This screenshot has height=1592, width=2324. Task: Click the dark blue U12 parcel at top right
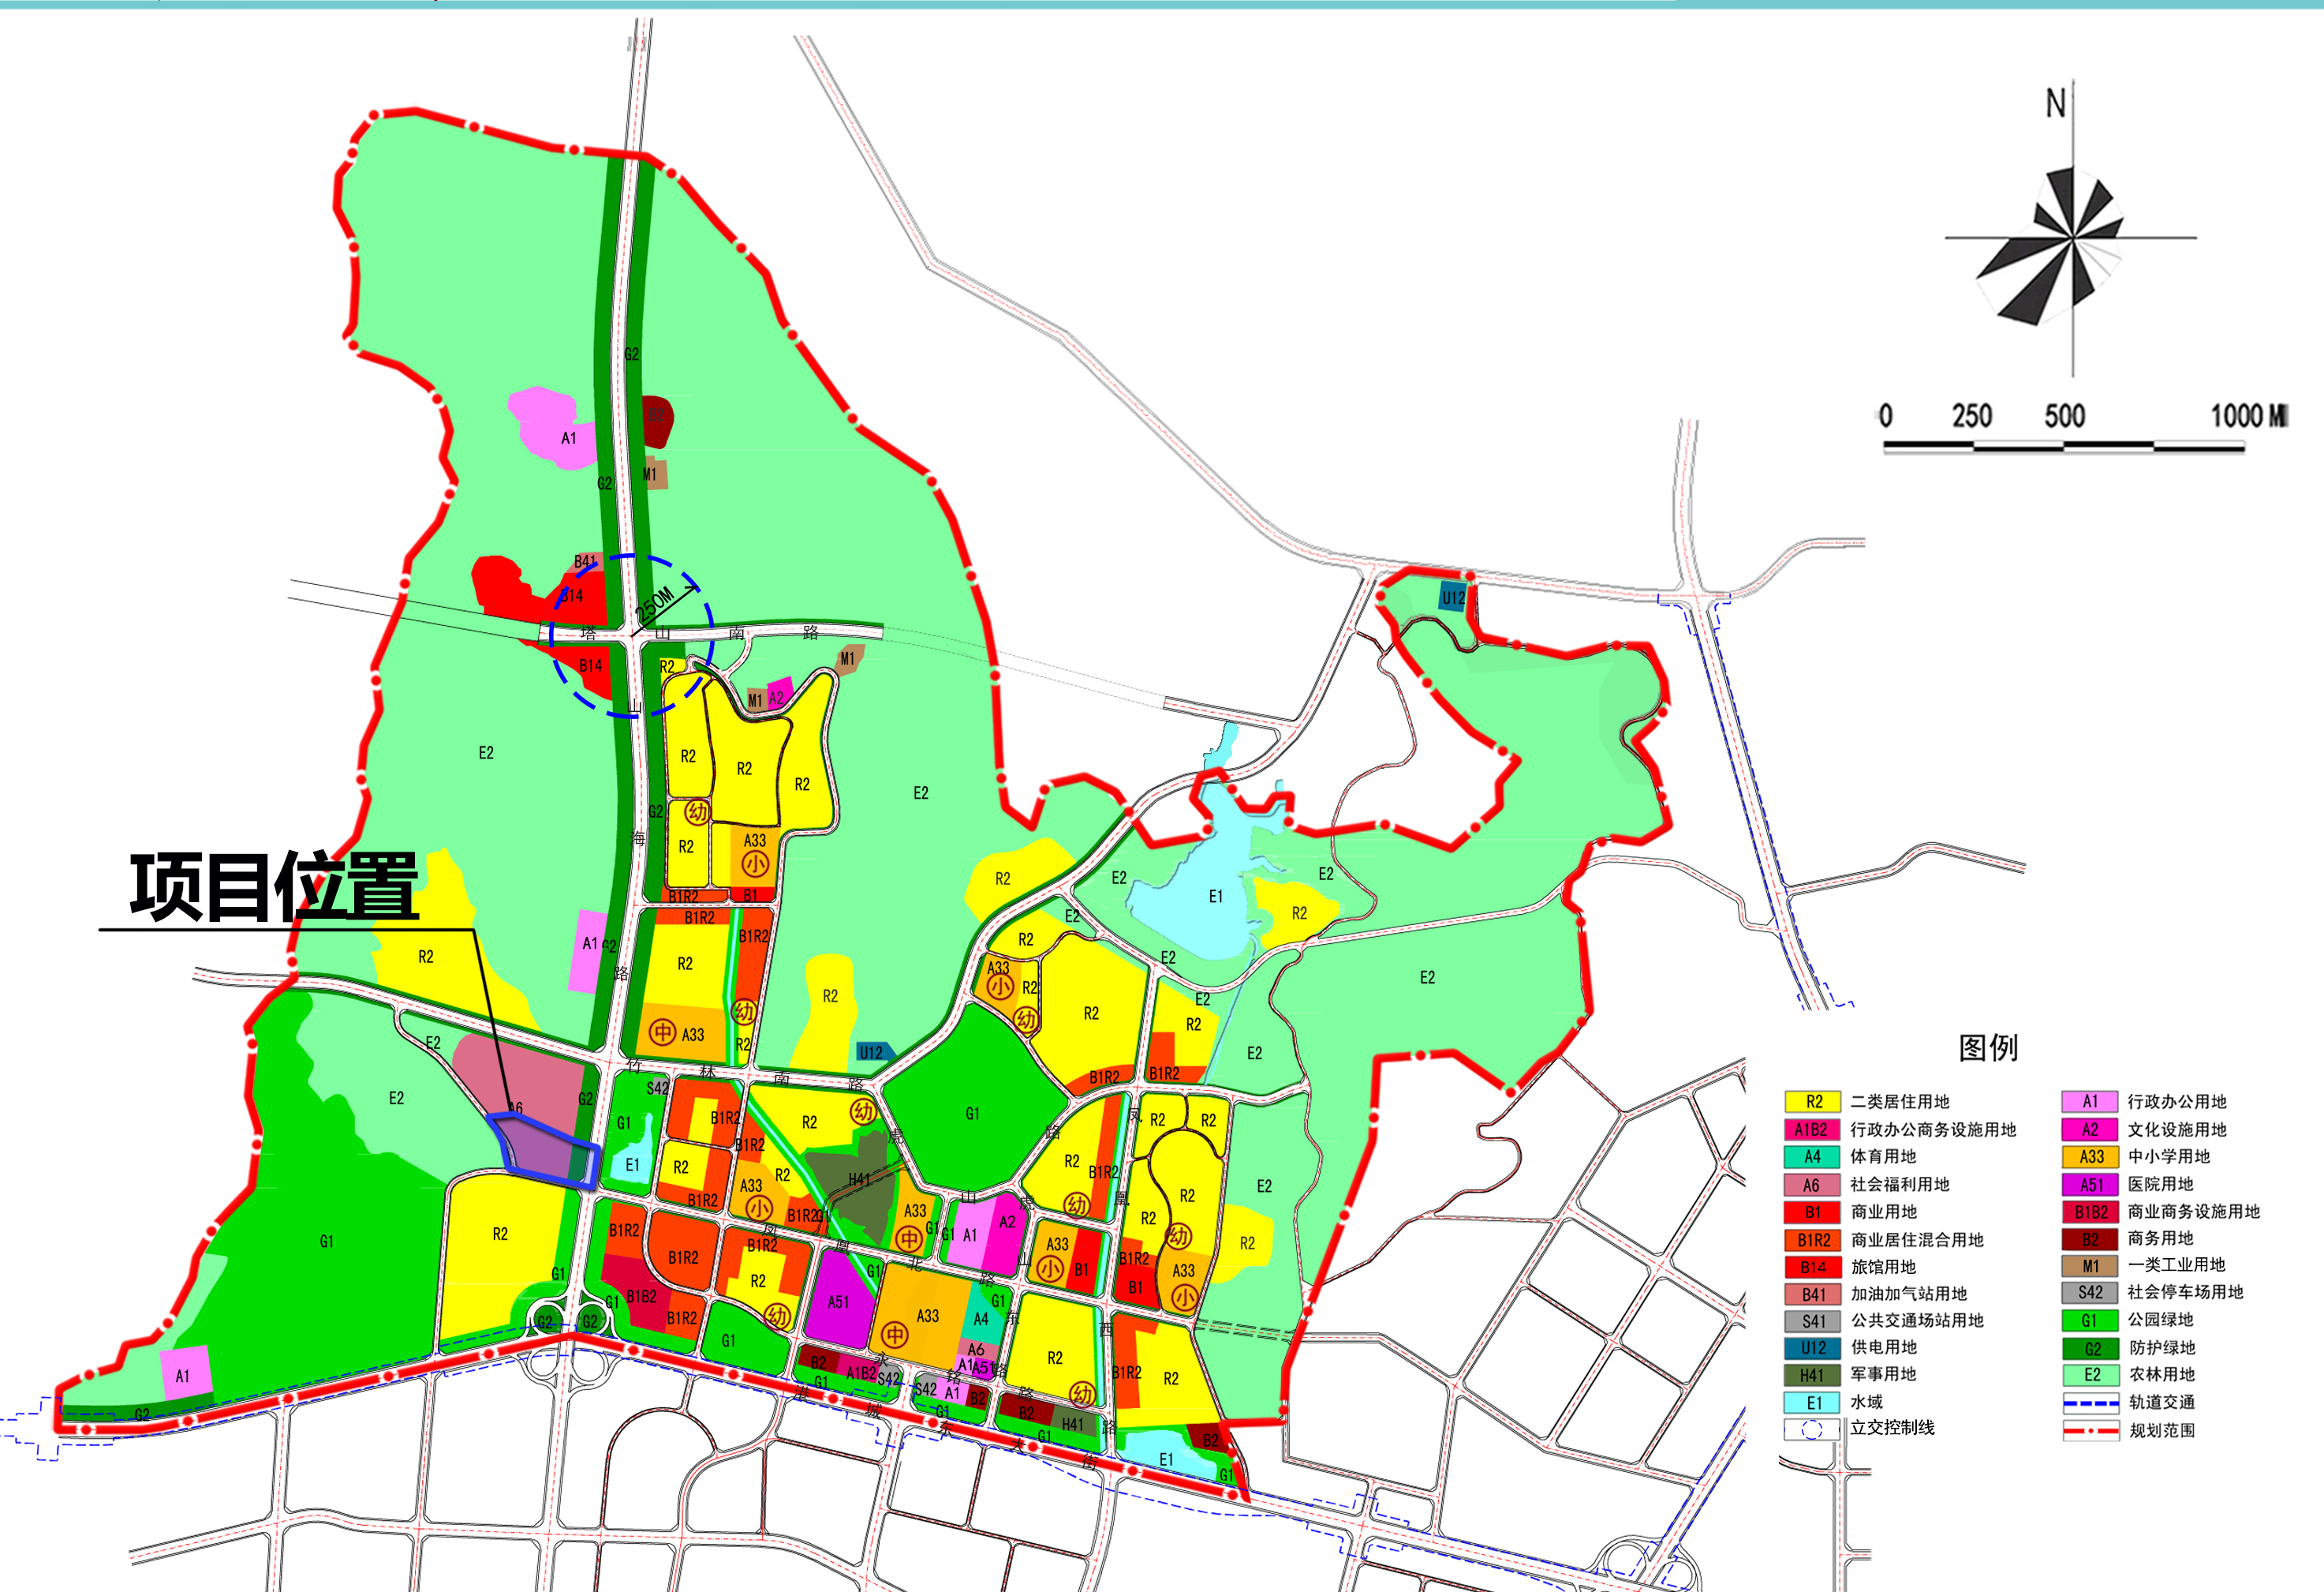click(1452, 598)
